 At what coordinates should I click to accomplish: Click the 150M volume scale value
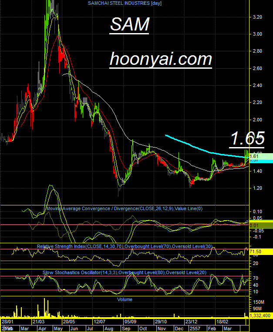(258, 302)
